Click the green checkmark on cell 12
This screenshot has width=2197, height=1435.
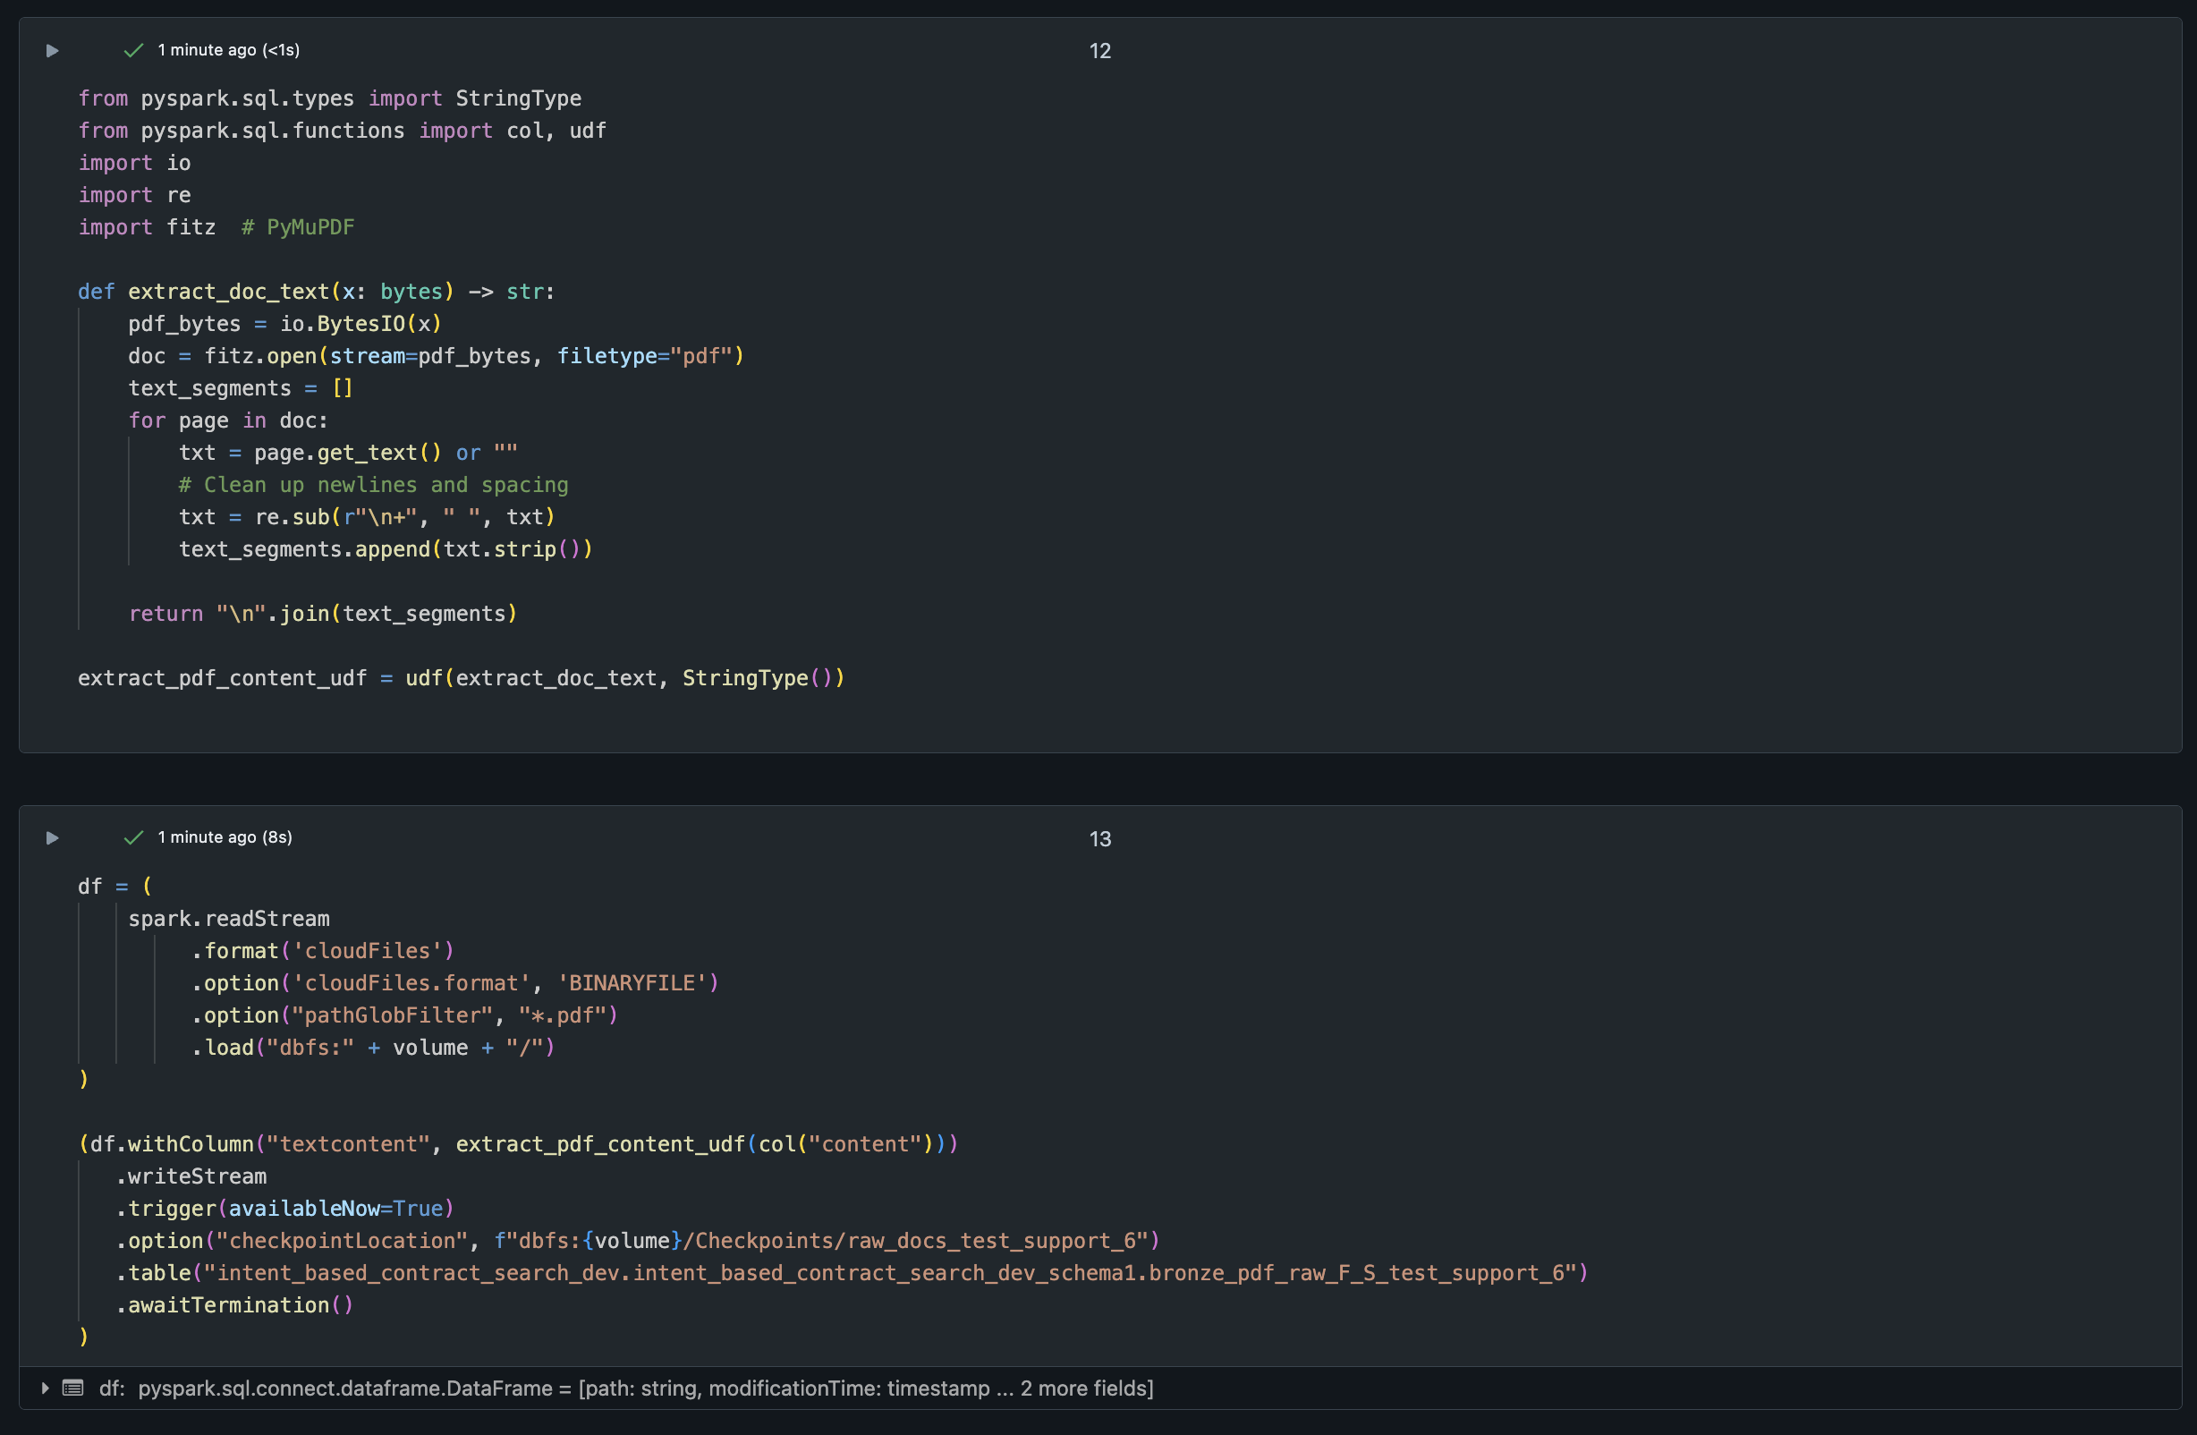point(134,51)
